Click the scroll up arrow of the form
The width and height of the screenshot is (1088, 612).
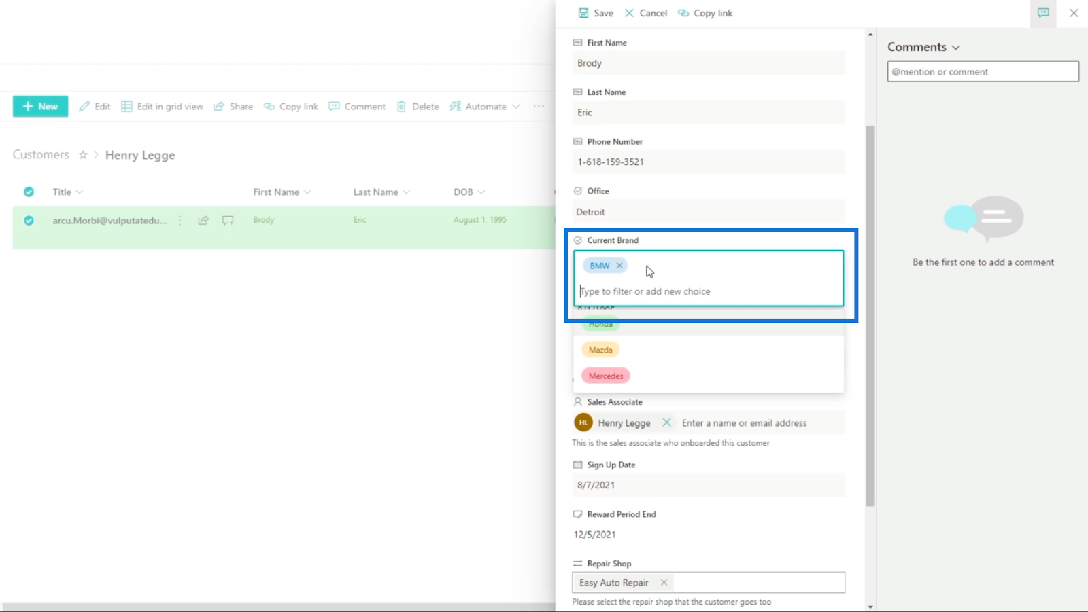(870, 34)
